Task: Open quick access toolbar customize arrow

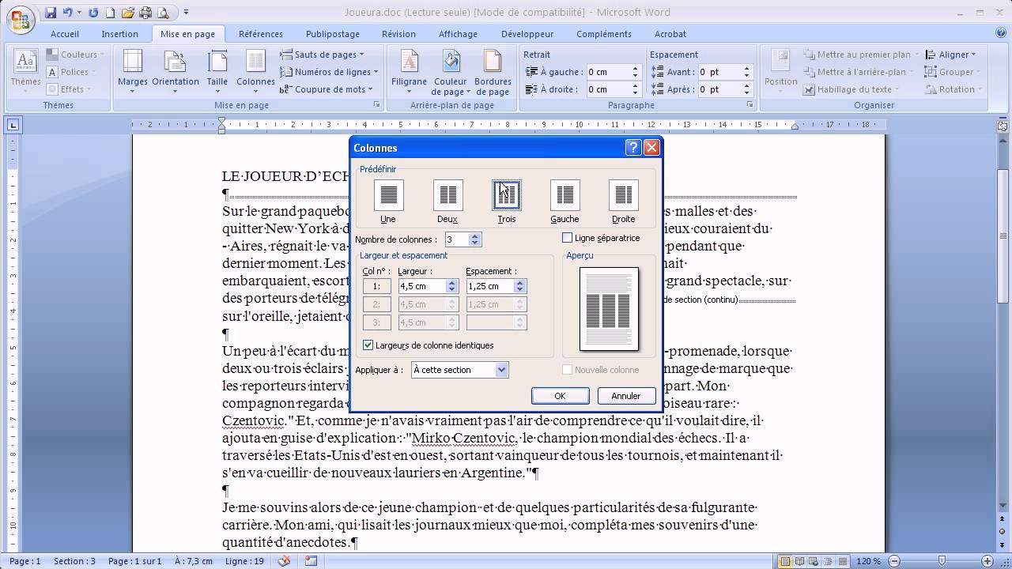Action: tap(187, 13)
